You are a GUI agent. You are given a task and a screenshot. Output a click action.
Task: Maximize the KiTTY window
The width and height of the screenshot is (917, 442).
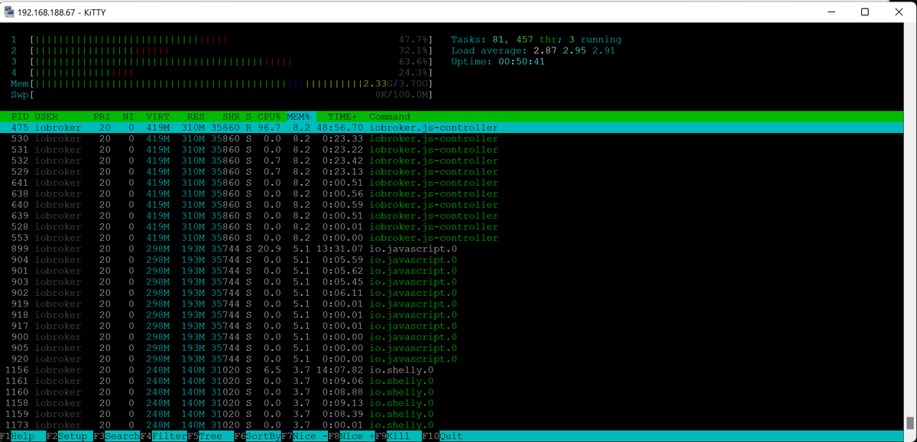coord(864,11)
